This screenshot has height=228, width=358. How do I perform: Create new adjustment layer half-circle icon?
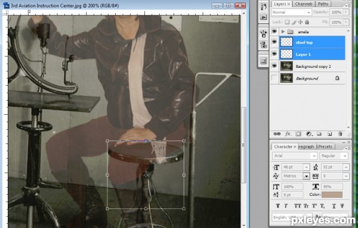click(x=308, y=134)
